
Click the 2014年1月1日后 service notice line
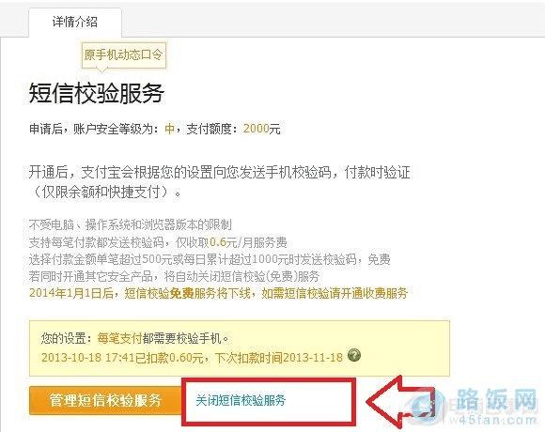click(x=218, y=293)
